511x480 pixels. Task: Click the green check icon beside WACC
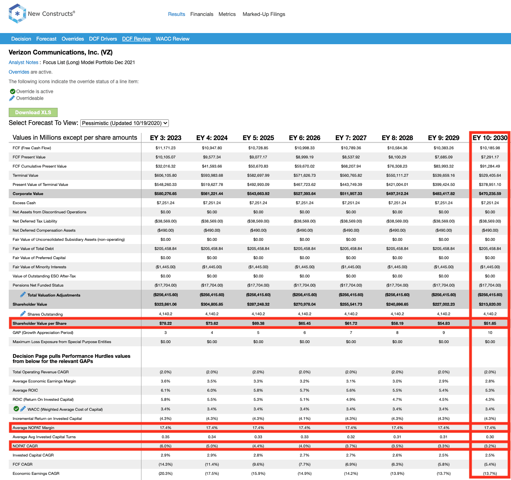coord(16,409)
